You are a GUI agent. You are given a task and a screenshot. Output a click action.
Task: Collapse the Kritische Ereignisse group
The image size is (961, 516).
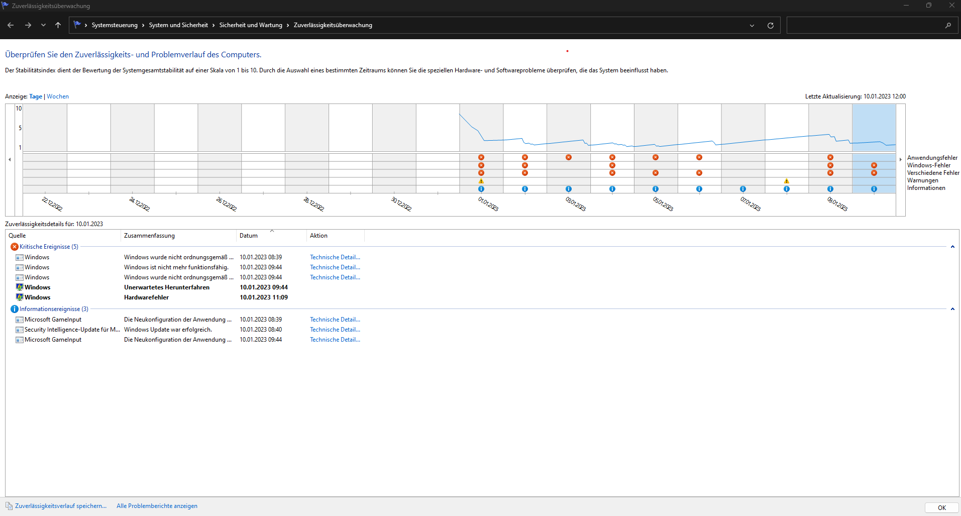tap(952, 247)
